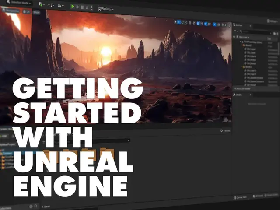
Task: Open the Lit view mode menu
Action: tap(26, 12)
